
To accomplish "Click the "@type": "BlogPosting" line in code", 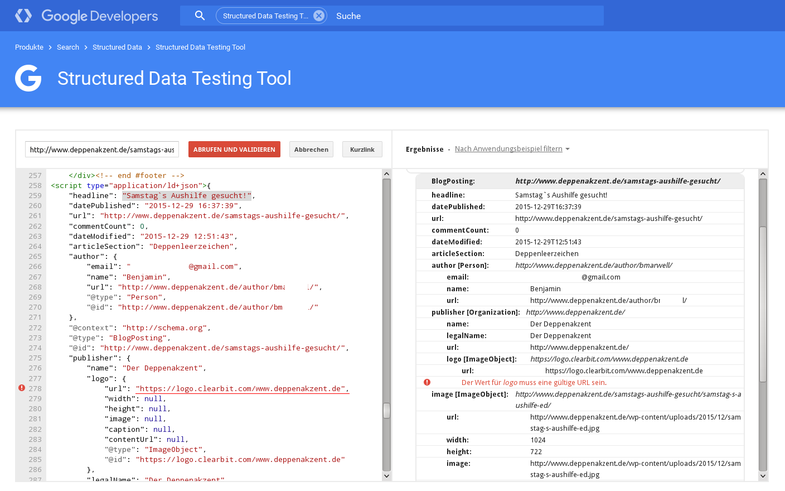I will (x=120, y=338).
